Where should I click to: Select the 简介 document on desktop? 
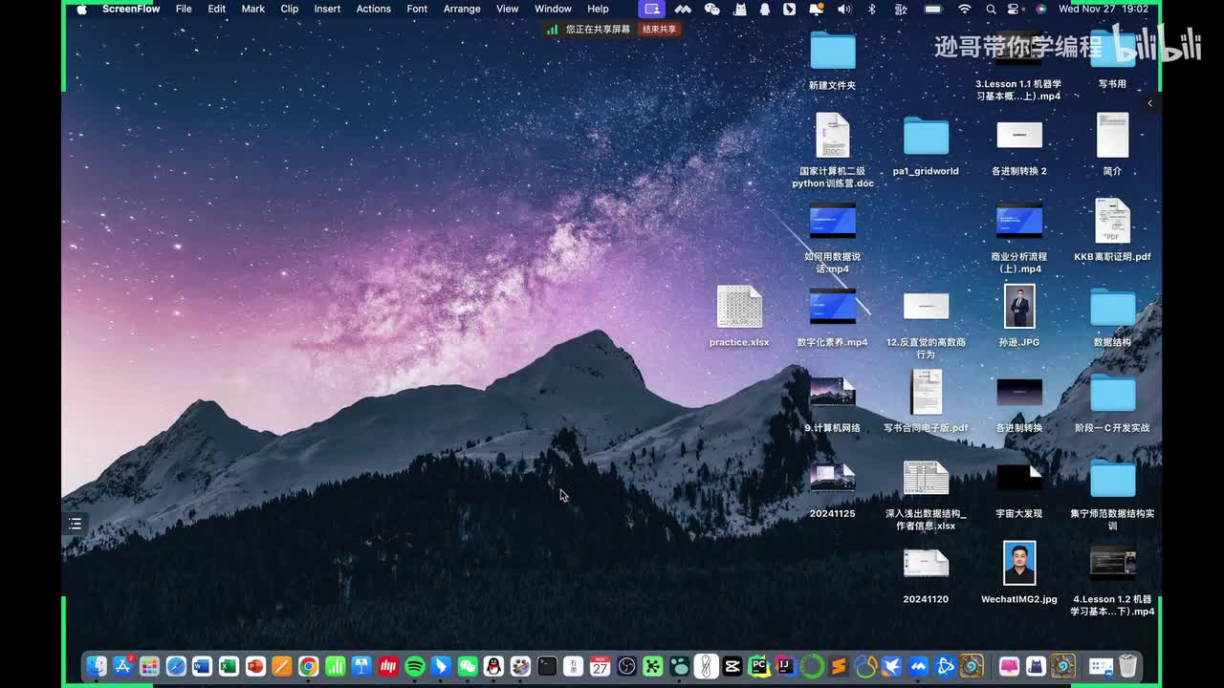(x=1112, y=146)
